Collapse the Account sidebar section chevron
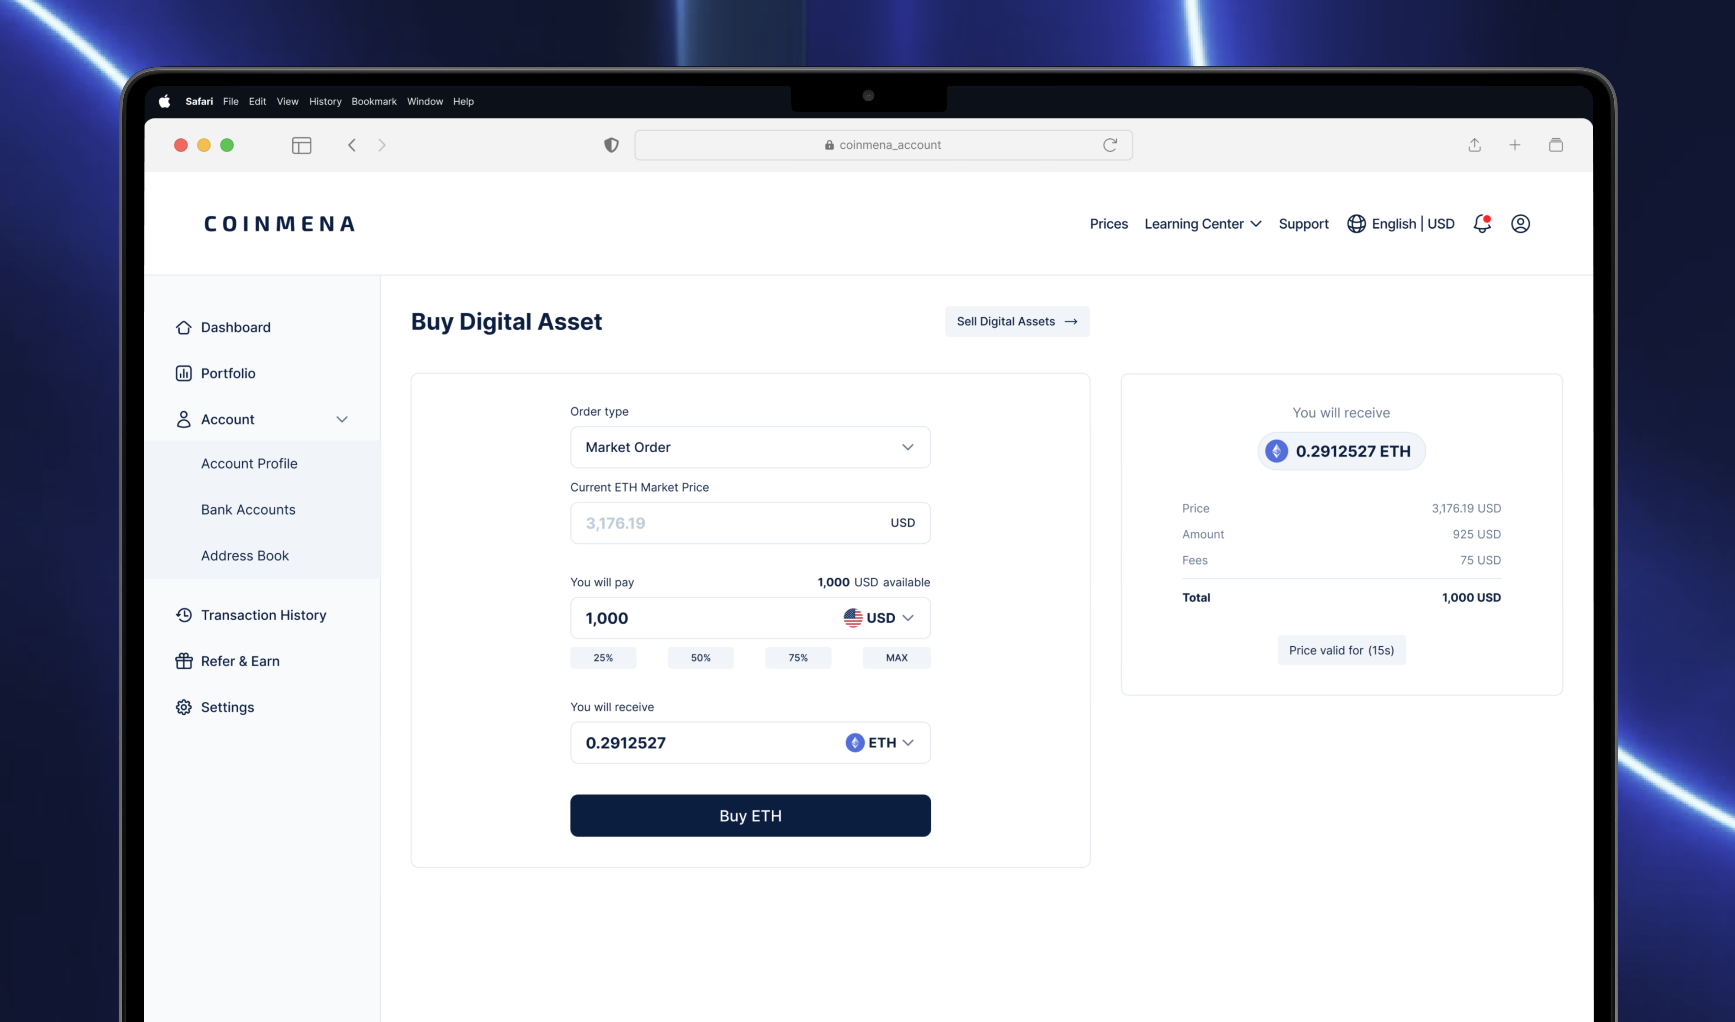Viewport: 1735px width, 1022px height. (x=342, y=419)
